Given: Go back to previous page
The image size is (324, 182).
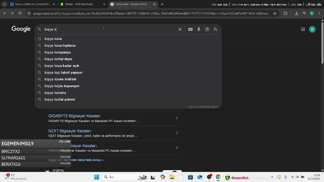Looking at the screenshot, I should (5, 13).
